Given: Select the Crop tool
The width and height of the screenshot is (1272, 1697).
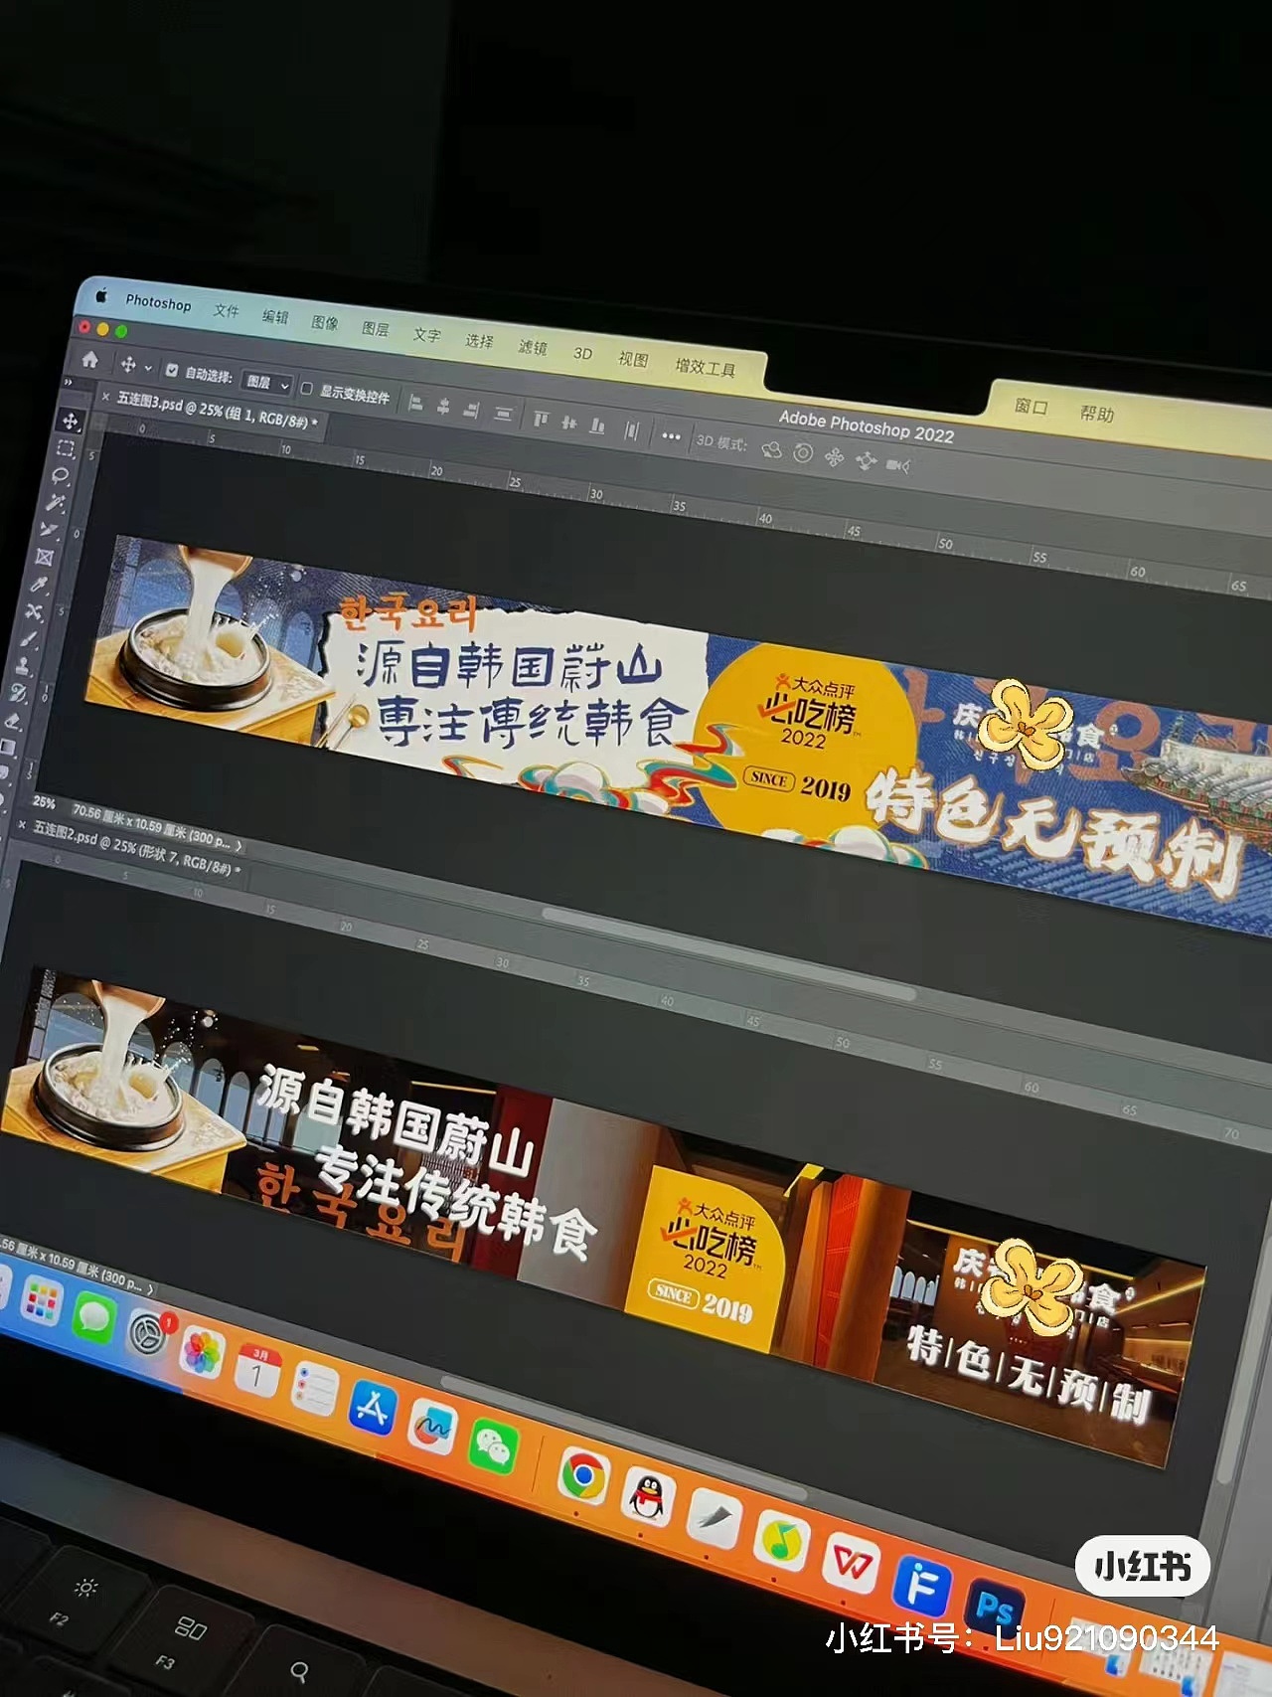Looking at the screenshot, I should (50, 530).
